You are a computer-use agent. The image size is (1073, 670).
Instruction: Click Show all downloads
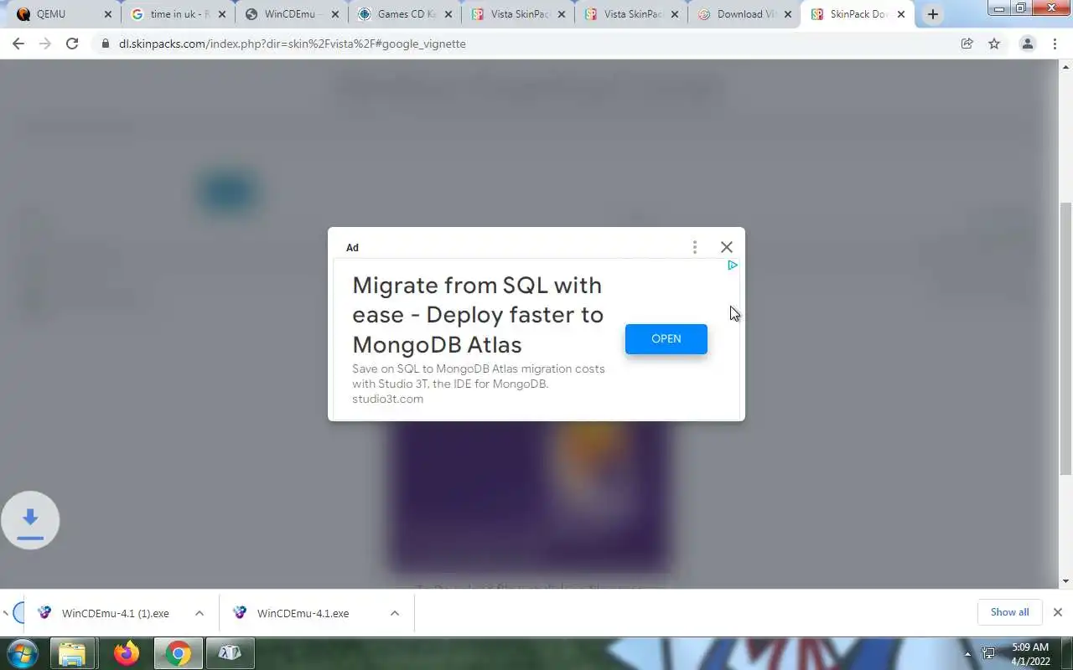[1009, 612]
